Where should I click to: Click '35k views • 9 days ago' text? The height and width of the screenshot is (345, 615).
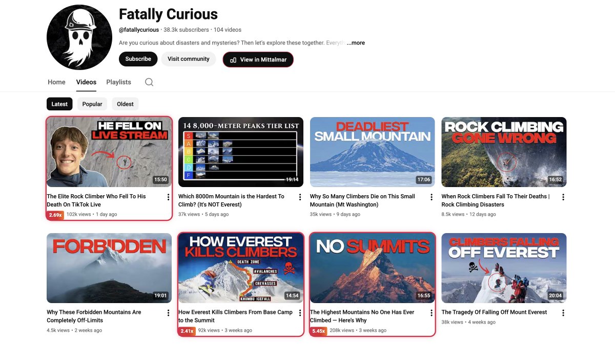click(x=335, y=215)
